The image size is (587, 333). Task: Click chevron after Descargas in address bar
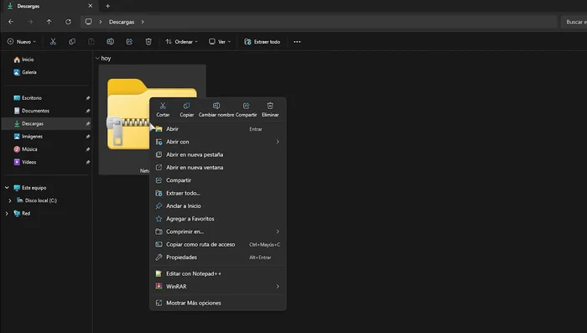pos(143,22)
